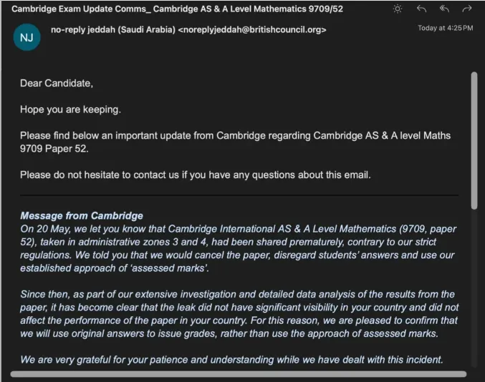Click the Reply All double-arrow icon
The height and width of the screenshot is (382, 485).
[x=444, y=9]
